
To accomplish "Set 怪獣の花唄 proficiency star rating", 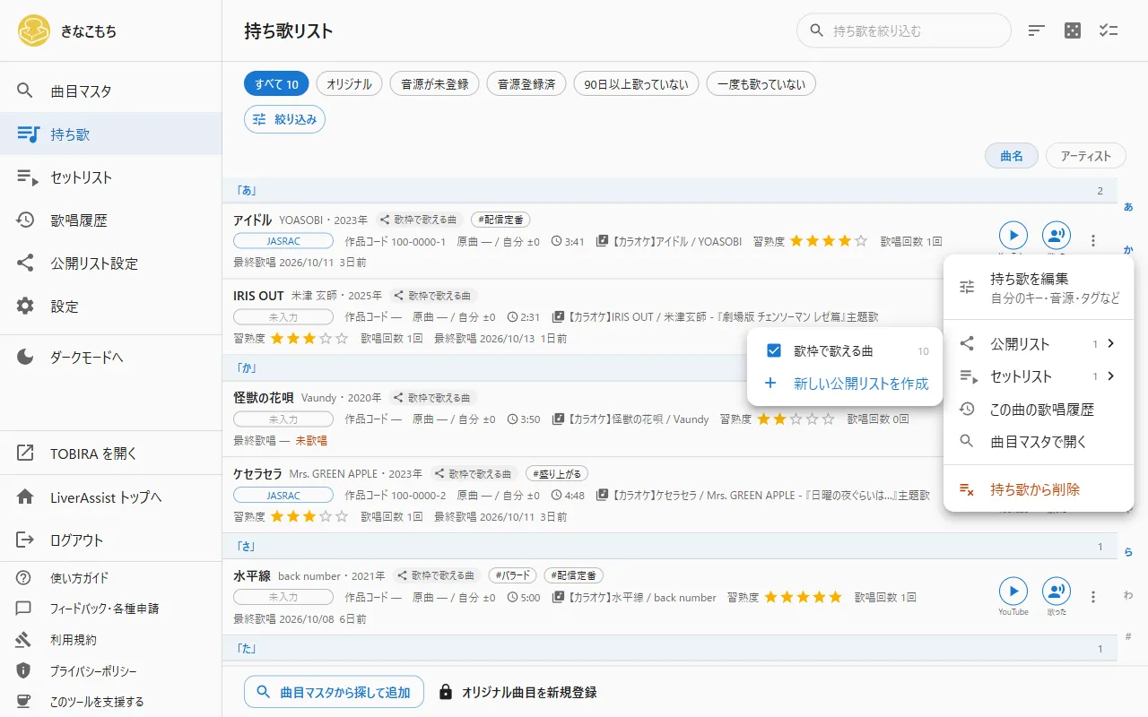I will click(x=796, y=419).
